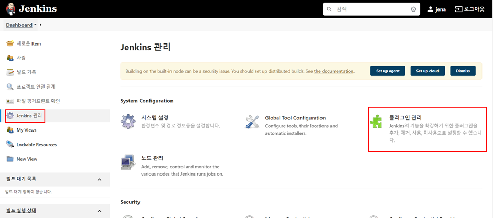Open search help question mark icon
Viewport: 493px width, 218px height.
tap(413, 9)
